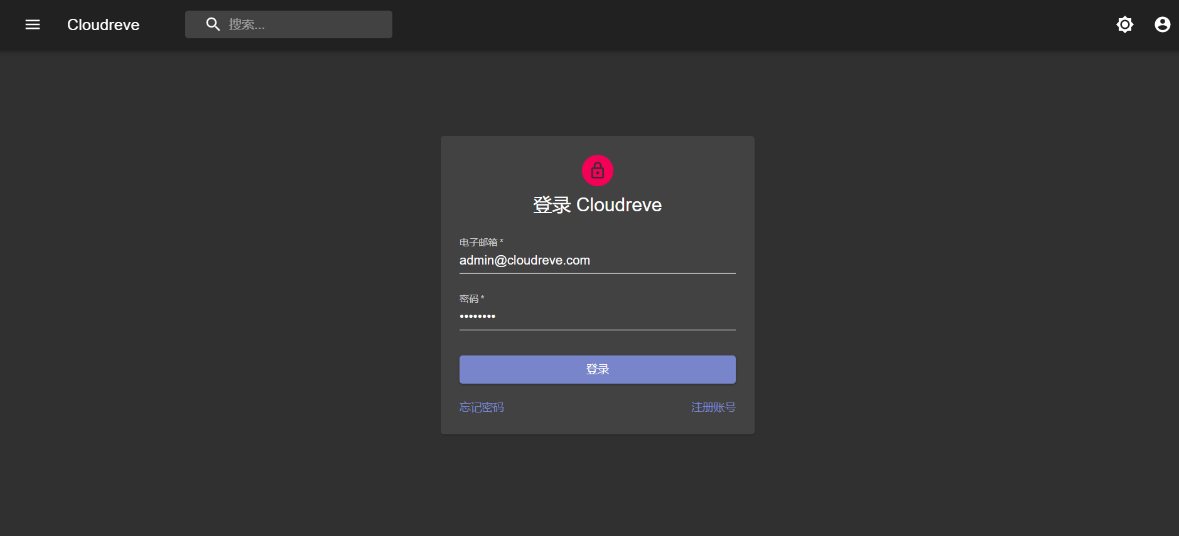Open the user account icon
This screenshot has width=1179, height=536.
[1163, 24]
